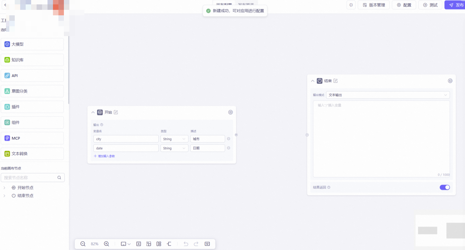Collapse the 结束 node card

coord(313,81)
